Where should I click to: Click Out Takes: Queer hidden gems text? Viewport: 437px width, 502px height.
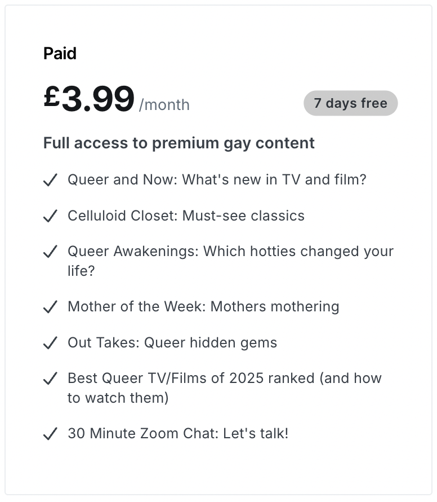click(172, 342)
